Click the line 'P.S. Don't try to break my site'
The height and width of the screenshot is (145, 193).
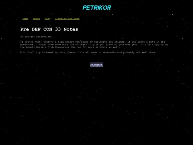88,52
